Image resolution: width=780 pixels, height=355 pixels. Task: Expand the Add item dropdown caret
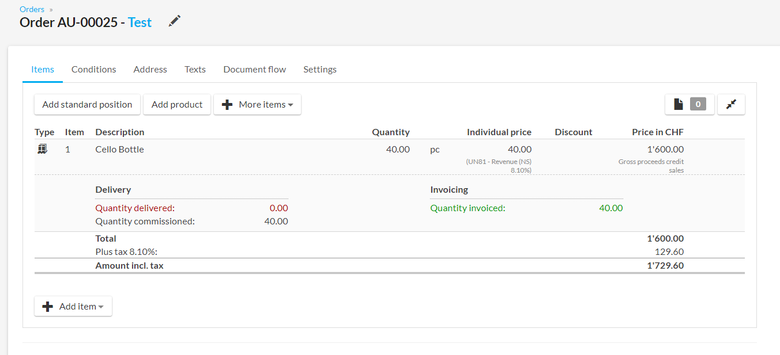click(x=101, y=307)
